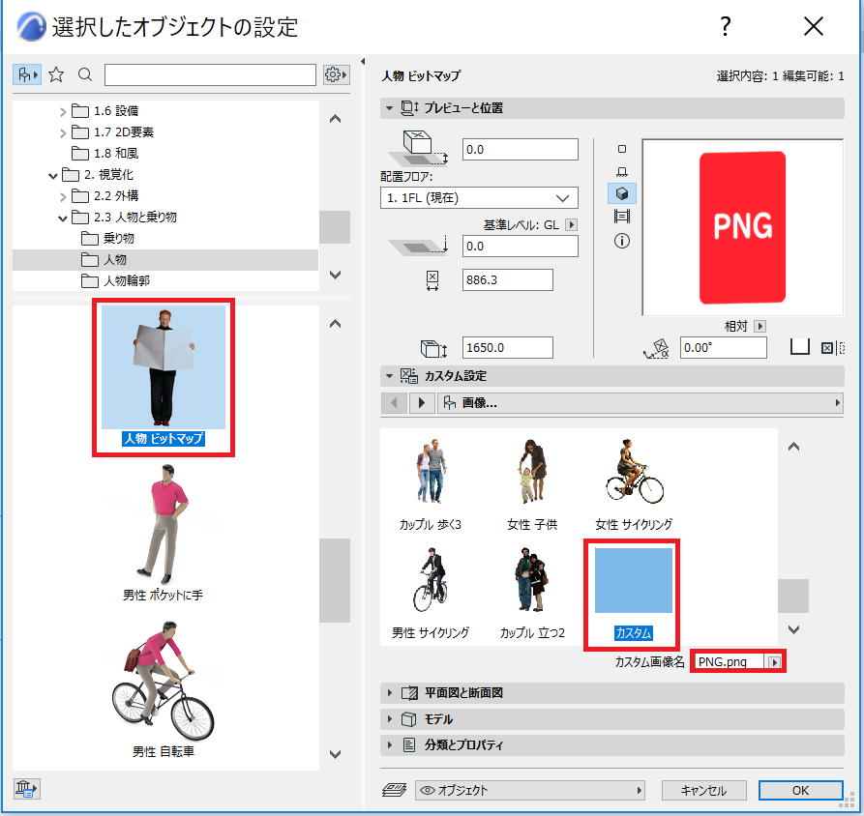Choose the 女性 サイクリング image thumbnail
Image resolution: width=864 pixels, height=816 pixels.
tap(634, 484)
